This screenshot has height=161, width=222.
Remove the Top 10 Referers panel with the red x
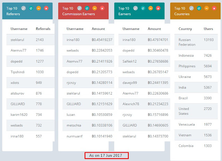pyautogui.click(x=46, y=8)
